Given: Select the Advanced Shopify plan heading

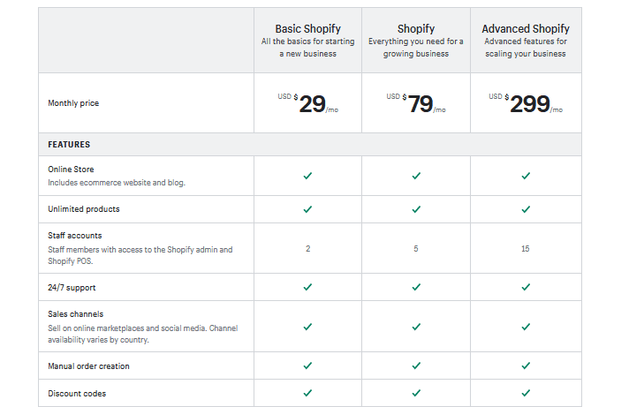Looking at the screenshot, I should (x=526, y=29).
